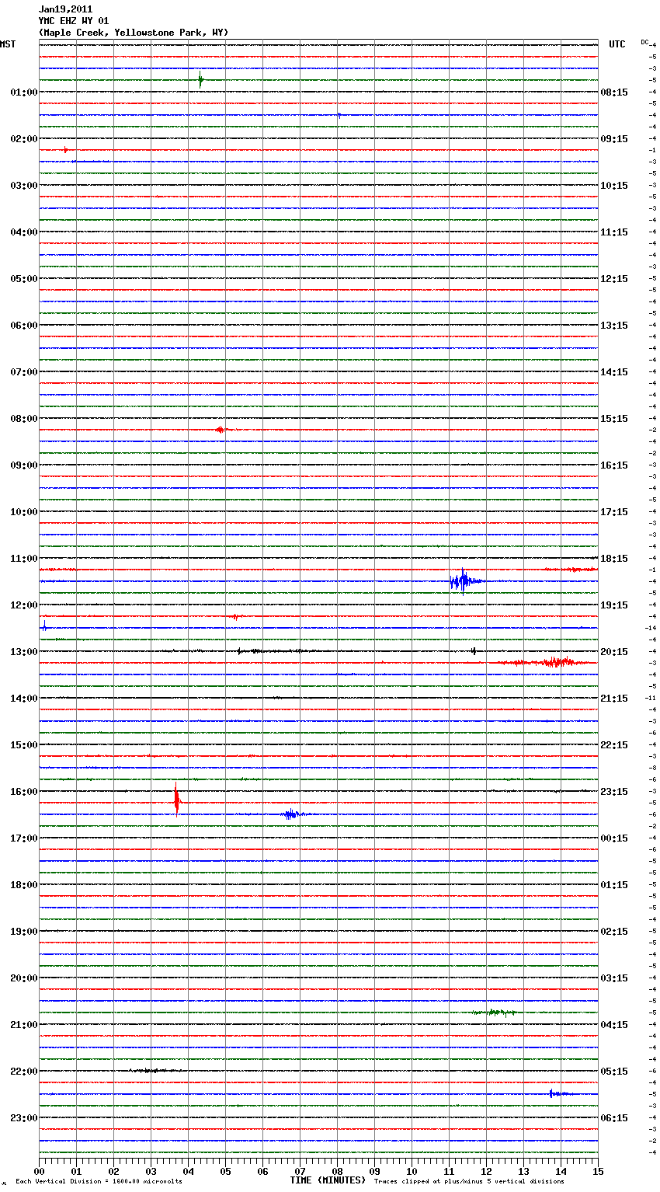Select the 23:00 MST time label

pyautogui.click(x=24, y=1118)
